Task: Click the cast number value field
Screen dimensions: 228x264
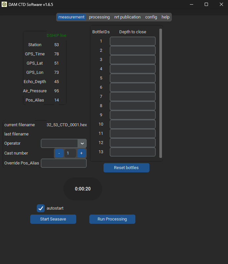Action: click(70, 153)
